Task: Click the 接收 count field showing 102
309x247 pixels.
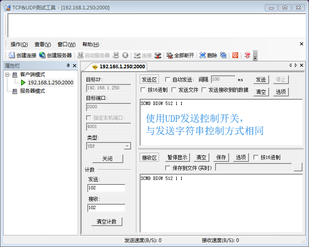Action: click(x=106, y=208)
